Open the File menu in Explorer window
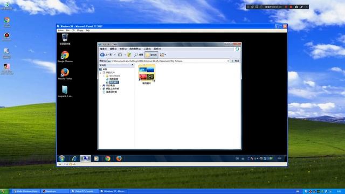This screenshot has height=194, width=345. [103, 49]
